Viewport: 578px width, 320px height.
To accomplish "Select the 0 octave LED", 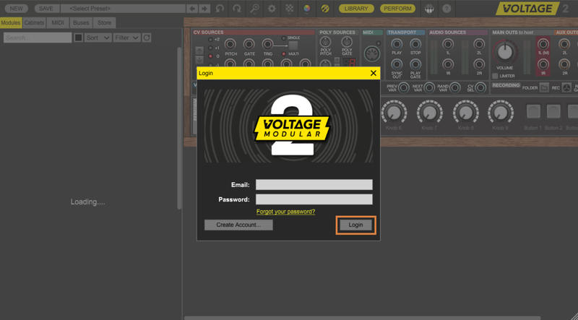I will [x=210, y=56].
